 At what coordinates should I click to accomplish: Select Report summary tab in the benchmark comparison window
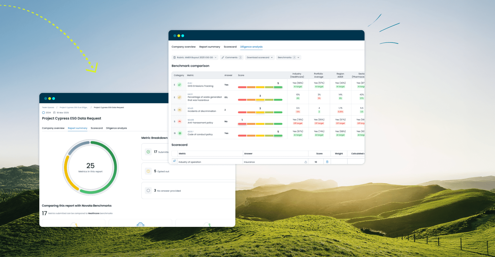[x=210, y=47]
